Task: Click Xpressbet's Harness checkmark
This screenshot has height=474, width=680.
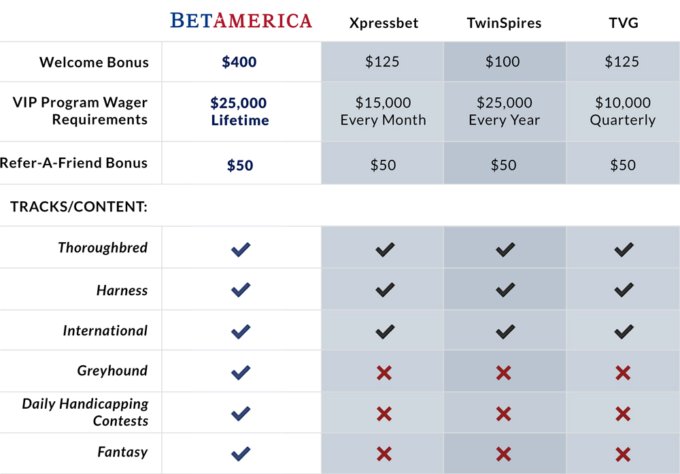Action: pyautogui.click(x=384, y=290)
